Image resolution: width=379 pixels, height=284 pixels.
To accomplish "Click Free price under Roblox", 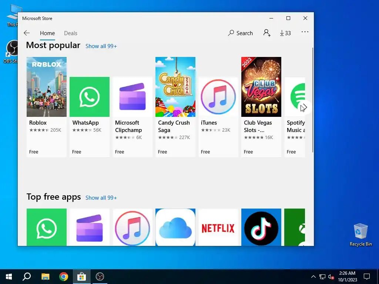I will pyautogui.click(x=34, y=152).
